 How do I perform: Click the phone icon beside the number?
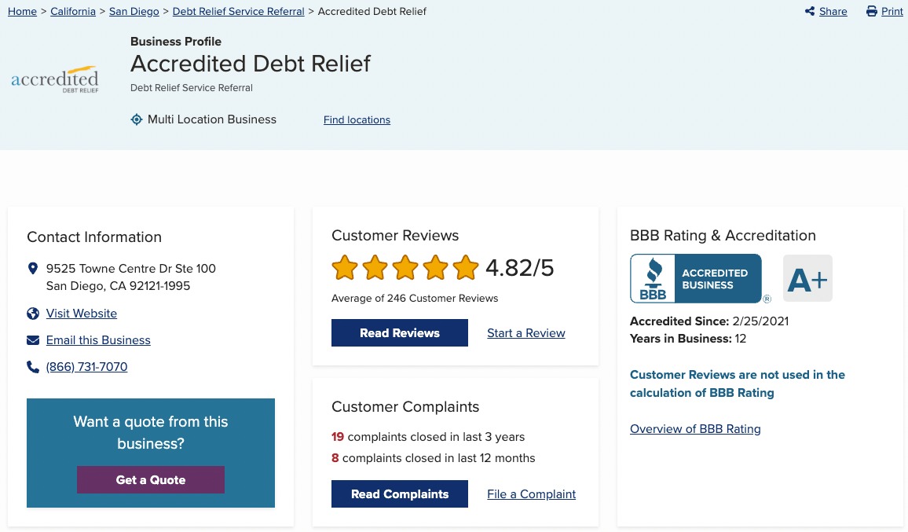click(33, 367)
